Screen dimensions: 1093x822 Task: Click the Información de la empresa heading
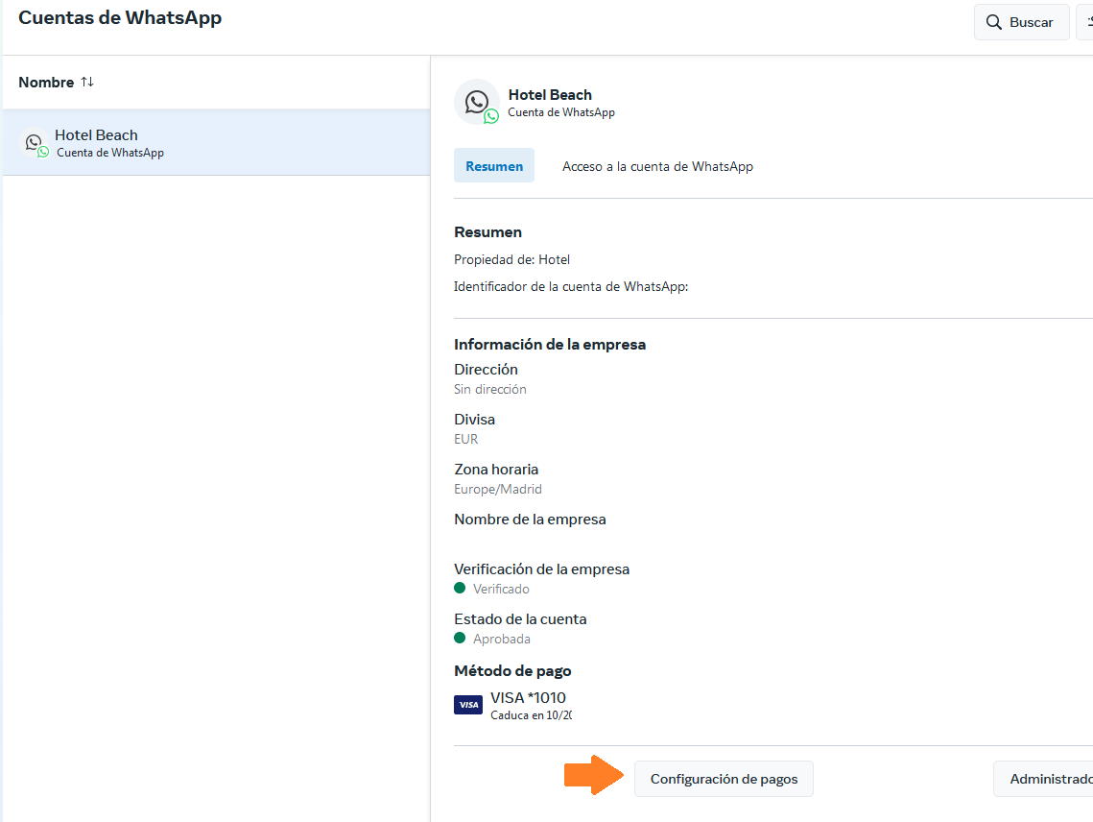(x=550, y=345)
